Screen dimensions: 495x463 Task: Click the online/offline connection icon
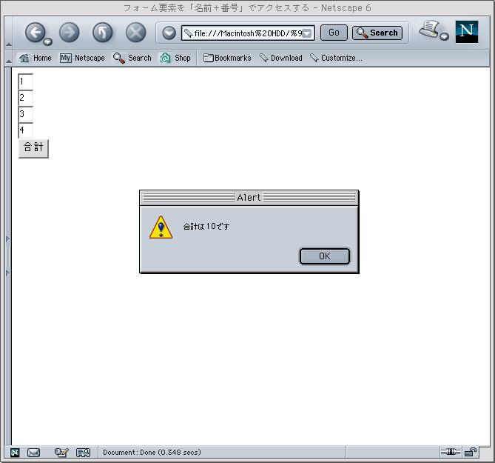450,452
